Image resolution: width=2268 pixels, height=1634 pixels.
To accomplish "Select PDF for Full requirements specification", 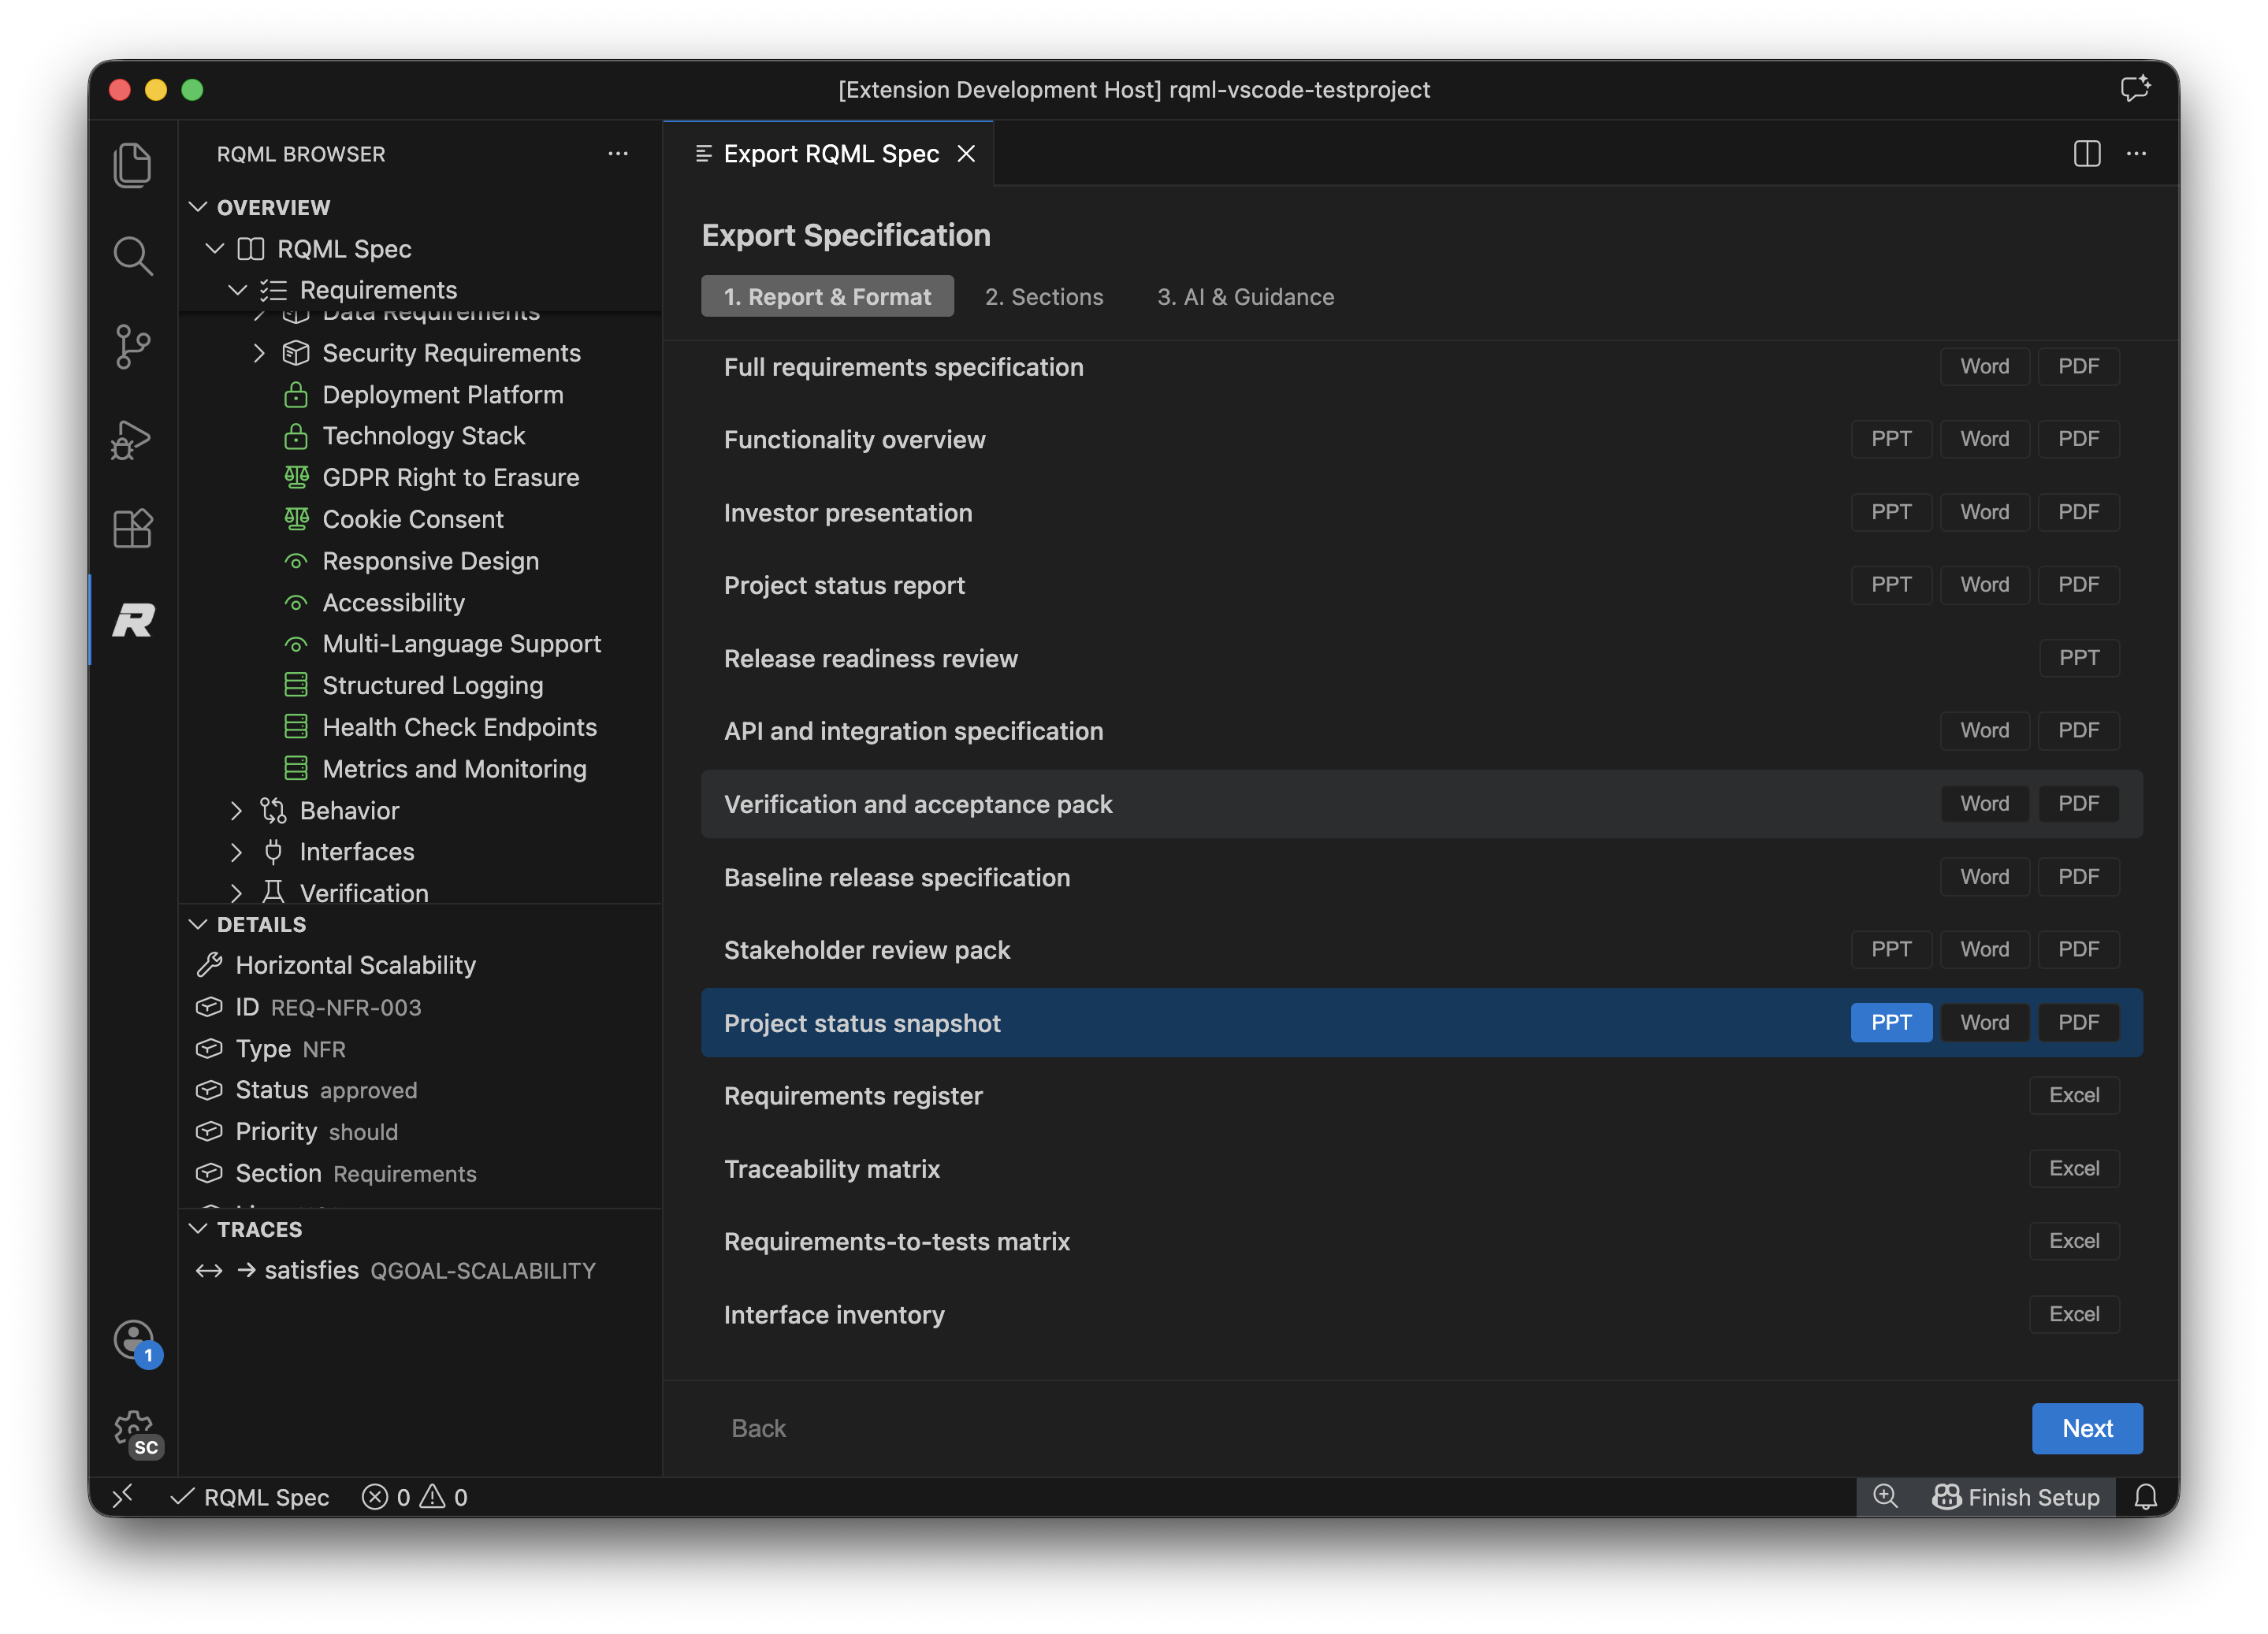I will (x=2078, y=366).
